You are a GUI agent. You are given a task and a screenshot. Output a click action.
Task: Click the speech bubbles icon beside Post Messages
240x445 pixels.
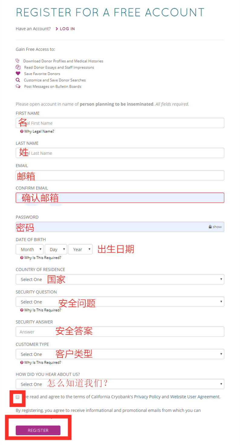18,86
